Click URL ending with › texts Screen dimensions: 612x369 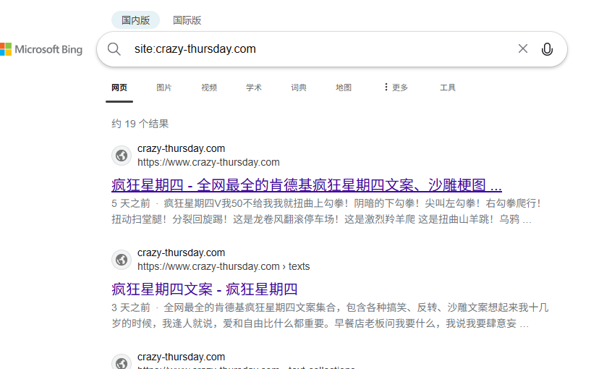click(224, 267)
